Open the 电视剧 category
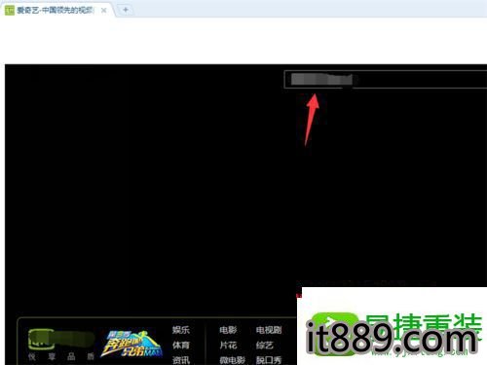Image resolution: width=487 pixels, height=365 pixels. tap(269, 330)
